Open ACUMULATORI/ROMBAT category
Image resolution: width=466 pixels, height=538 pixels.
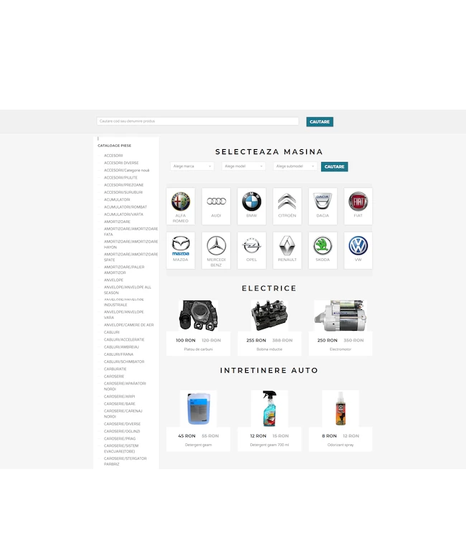point(125,207)
